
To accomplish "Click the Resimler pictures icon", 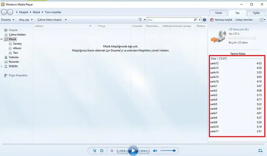I will [6, 62].
